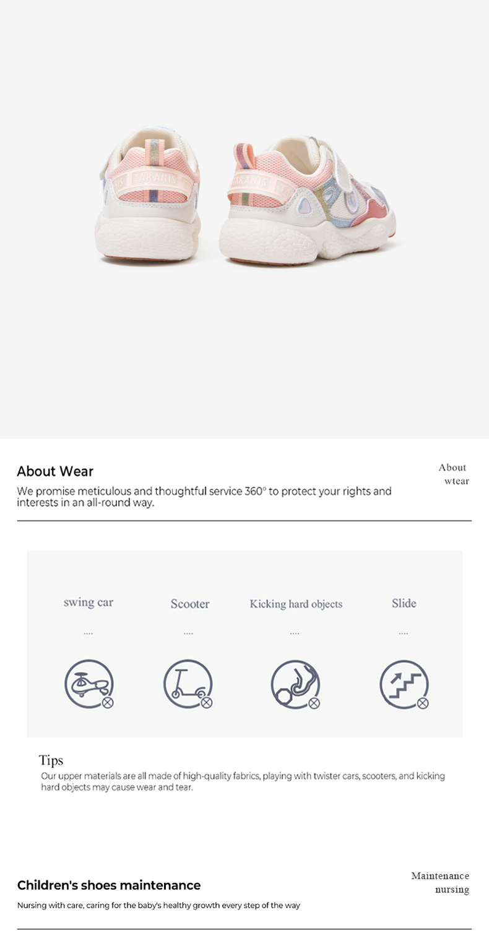Click the 'Tips' heading
This screenshot has height=938, width=489.
point(51,760)
